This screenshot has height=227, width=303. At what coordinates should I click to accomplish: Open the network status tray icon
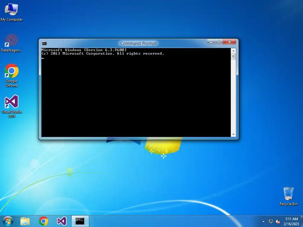click(x=271, y=221)
